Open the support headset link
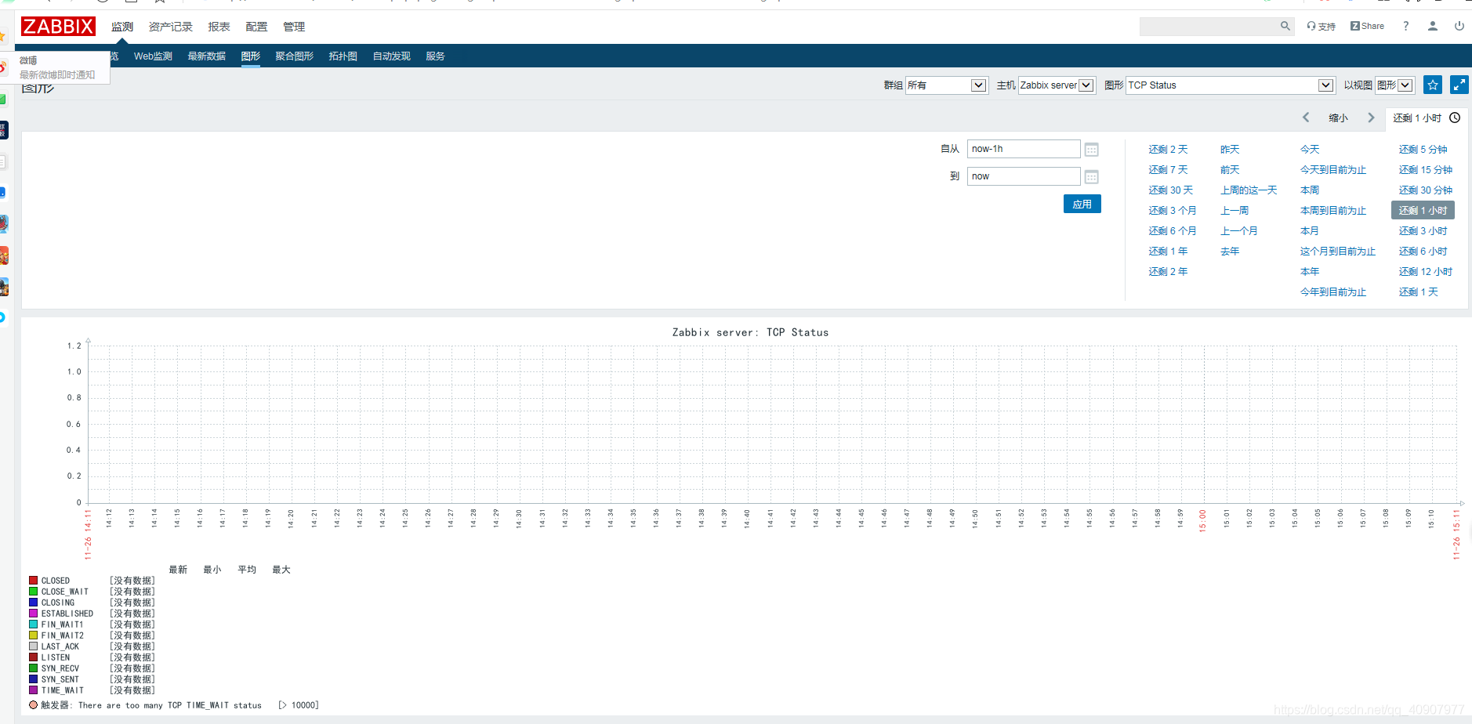This screenshot has height=724, width=1472. click(1321, 26)
